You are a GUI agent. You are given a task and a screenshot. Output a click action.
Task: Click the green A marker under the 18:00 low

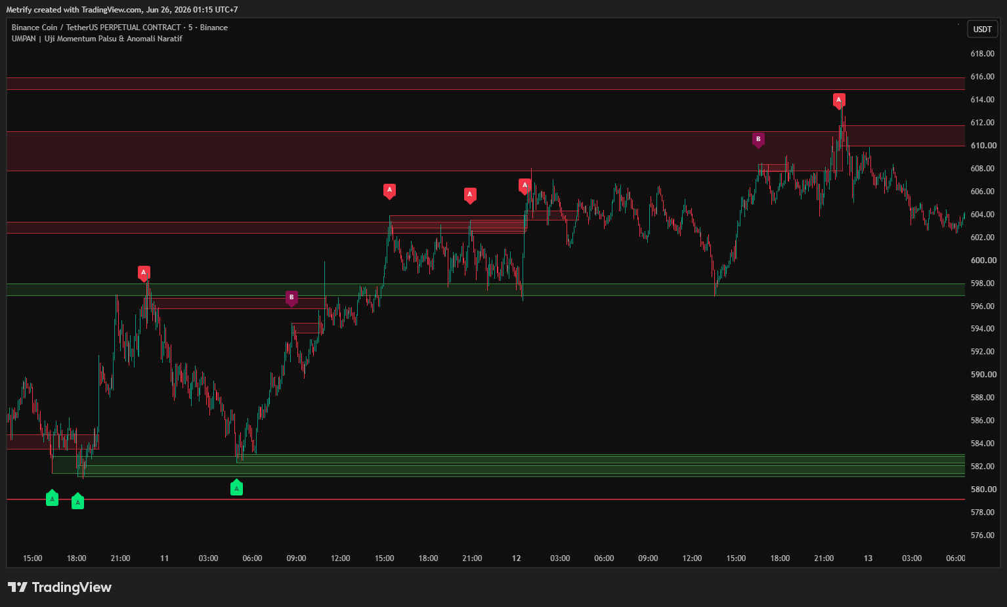tap(77, 501)
